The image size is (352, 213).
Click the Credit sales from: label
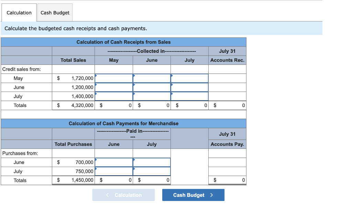(22, 69)
